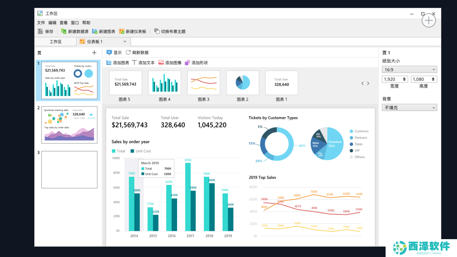
Task: Click the 刷新数据 button label
Action: tap(140, 52)
